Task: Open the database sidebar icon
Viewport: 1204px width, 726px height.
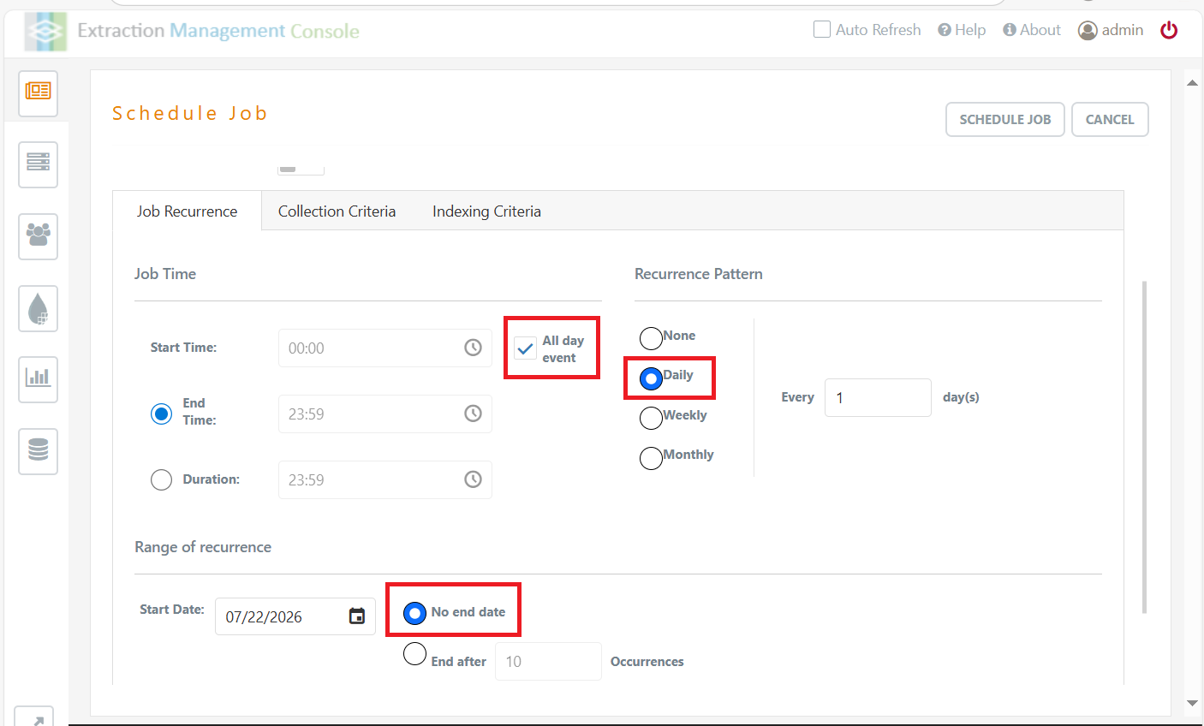Action: (38, 451)
